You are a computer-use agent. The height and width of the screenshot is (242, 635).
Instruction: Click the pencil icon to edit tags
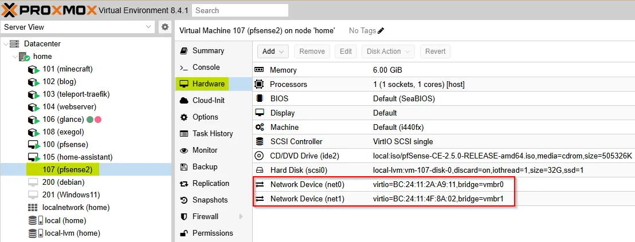381,30
